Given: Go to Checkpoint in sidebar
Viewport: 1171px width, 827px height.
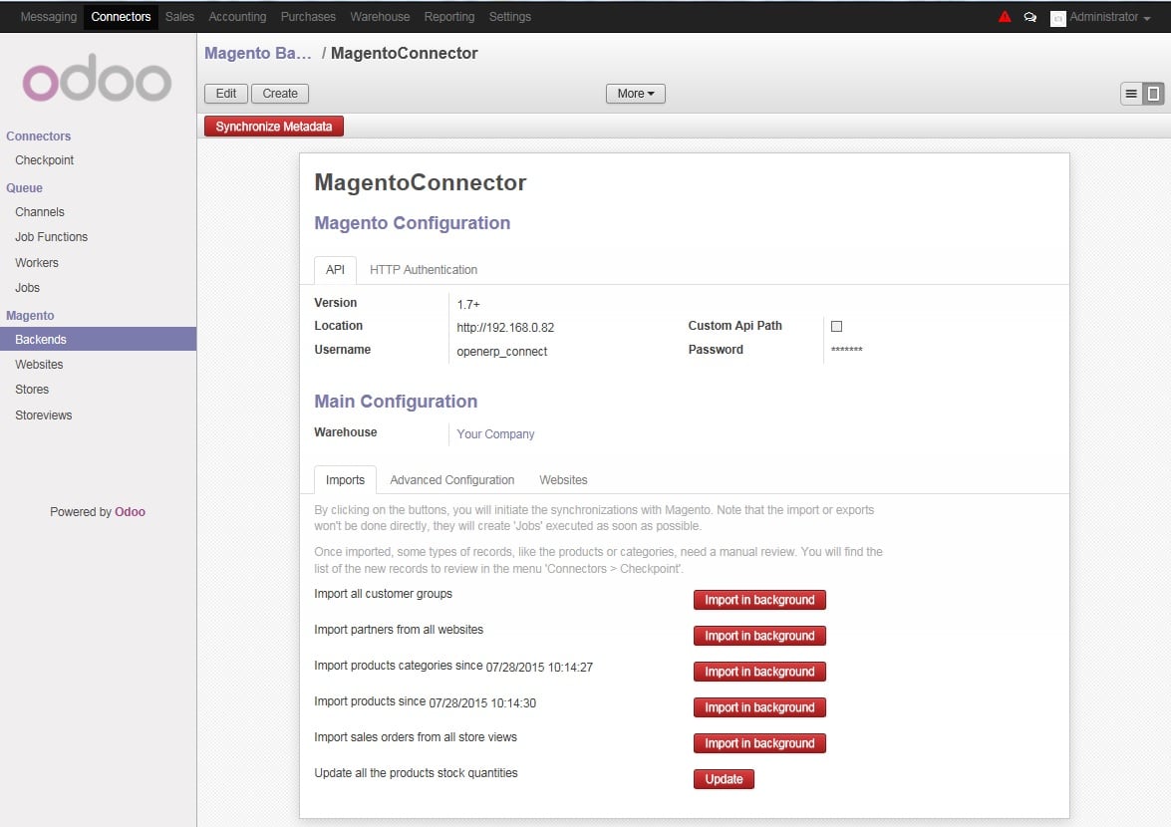Looking at the screenshot, I should pos(44,160).
